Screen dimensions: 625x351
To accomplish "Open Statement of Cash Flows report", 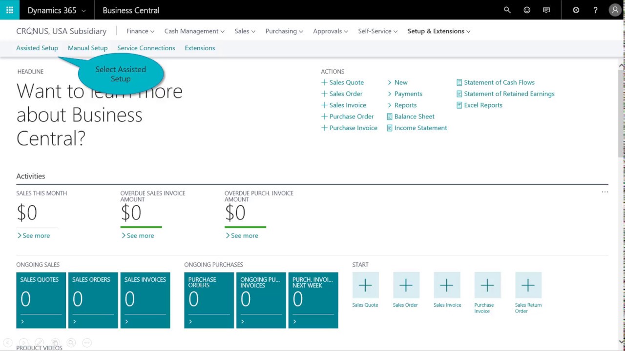I will (496, 82).
